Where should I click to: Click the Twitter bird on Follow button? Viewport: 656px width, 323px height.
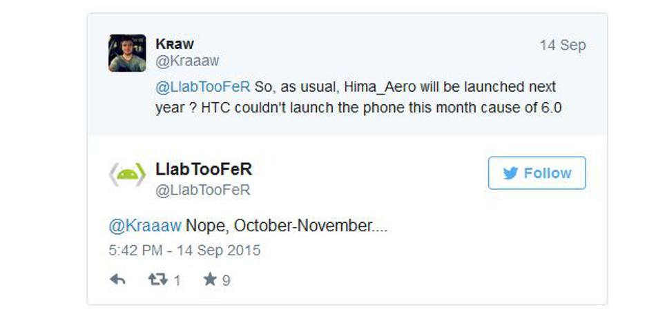tap(510, 173)
